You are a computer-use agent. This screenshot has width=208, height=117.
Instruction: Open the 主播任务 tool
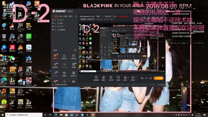[73, 56]
